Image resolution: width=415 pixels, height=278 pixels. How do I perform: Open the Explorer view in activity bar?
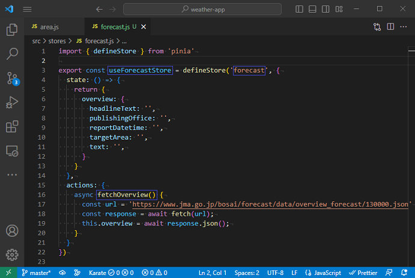(12, 29)
